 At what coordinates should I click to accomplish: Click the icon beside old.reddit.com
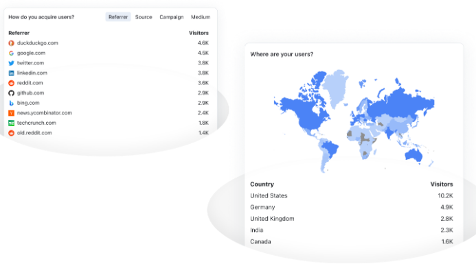[11, 133]
